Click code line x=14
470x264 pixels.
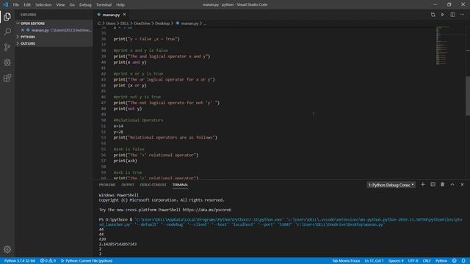pos(118,126)
